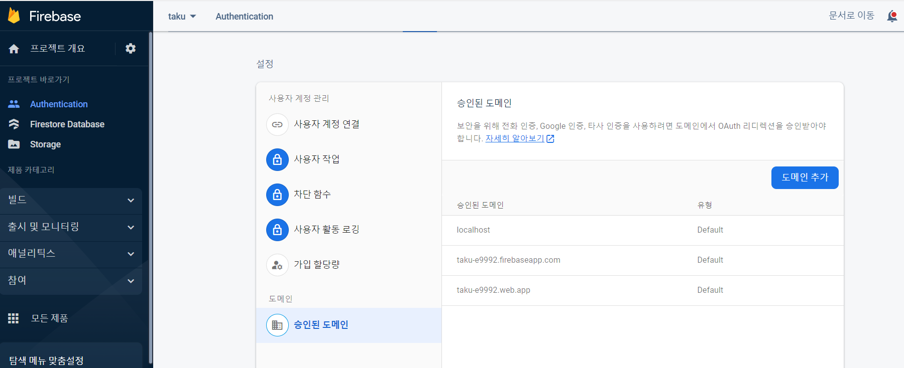Open 사용자 활동 로깅 settings
The width and height of the screenshot is (904, 368).
[x=349, y=230]
